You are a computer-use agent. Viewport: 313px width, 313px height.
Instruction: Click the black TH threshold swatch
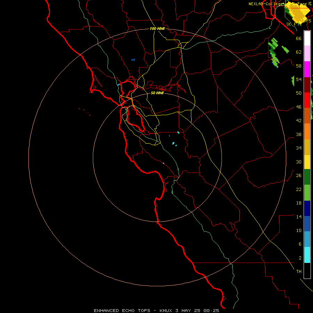coord(307,271)
